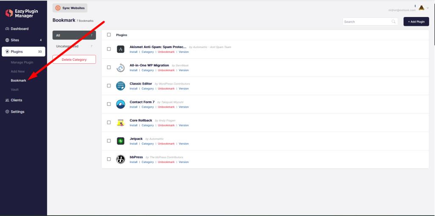Click the Plugins sidebar icon
The image size is (435, 216).
point(7,51)
